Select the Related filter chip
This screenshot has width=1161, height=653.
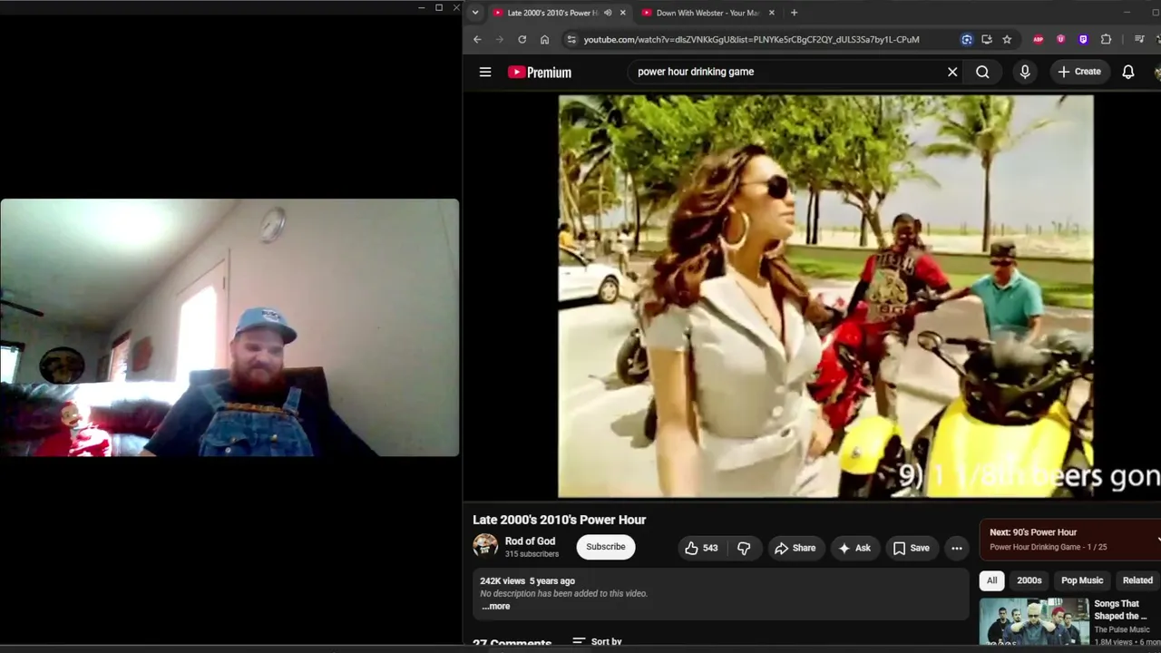(x=1137, y=580)
